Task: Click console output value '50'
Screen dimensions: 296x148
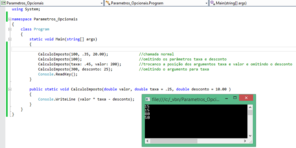Action: pos(147,118)
